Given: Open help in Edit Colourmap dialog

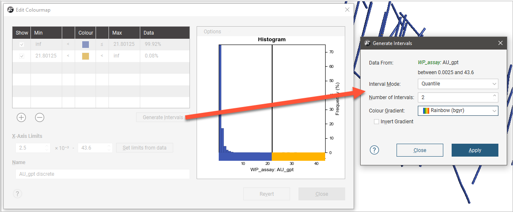Looking at the screenshot, I should click(18, 194).
